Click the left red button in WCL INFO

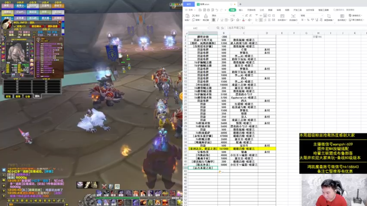37,27
